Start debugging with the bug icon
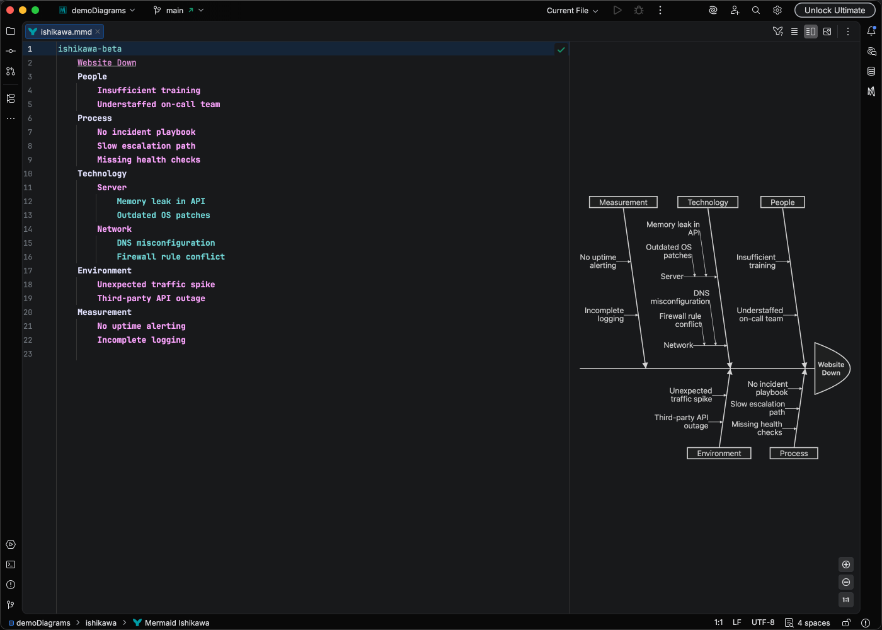This screenshot has width=882, height=630. tap(638, 10)
